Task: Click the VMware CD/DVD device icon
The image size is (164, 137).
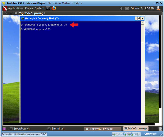Action: (117, 134)
